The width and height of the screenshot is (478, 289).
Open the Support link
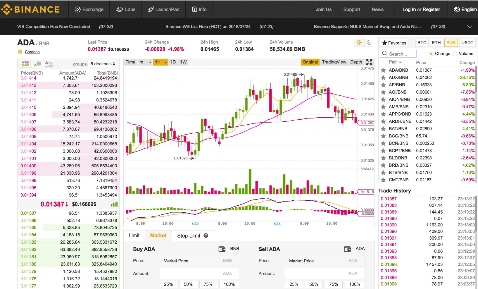pos(352,9)
